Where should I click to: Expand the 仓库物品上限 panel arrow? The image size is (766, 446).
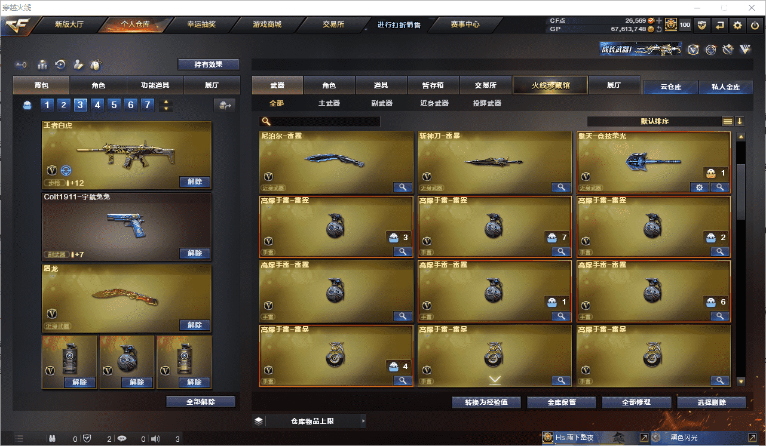pyautogui.click(x=362, y=421)
